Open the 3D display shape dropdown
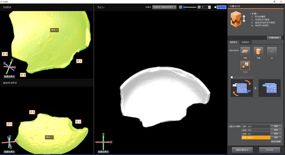This screenshot has width=285, height=155. click(164, 7)
